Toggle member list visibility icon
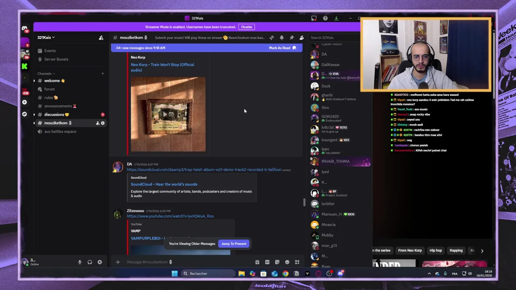516x290 pixels. click(x=302, y=37)
